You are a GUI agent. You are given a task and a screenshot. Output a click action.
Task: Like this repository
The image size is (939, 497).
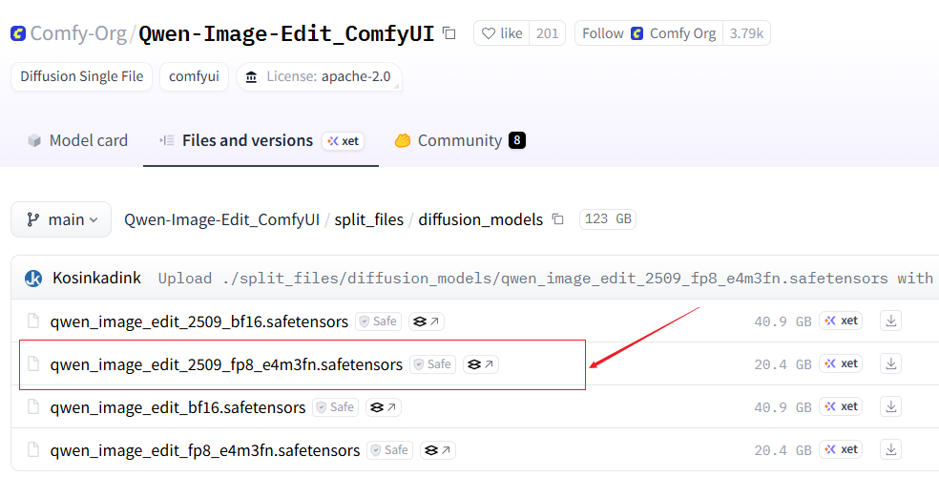[x=502, y=33]
